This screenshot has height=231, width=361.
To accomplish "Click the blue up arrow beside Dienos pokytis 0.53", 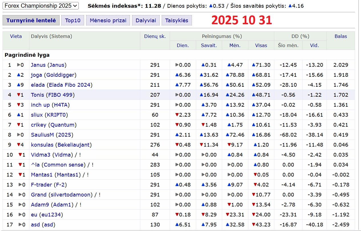I will 211,6.
